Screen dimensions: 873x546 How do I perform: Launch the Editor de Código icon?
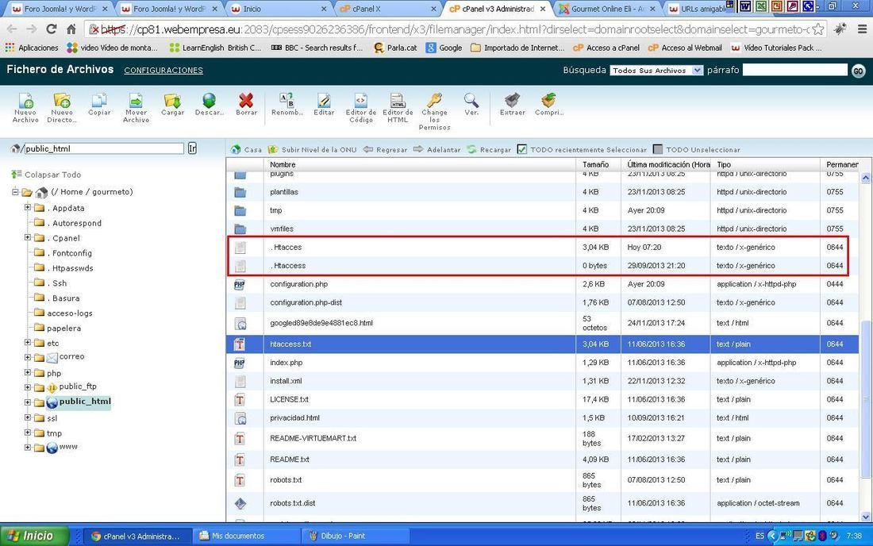361,100
